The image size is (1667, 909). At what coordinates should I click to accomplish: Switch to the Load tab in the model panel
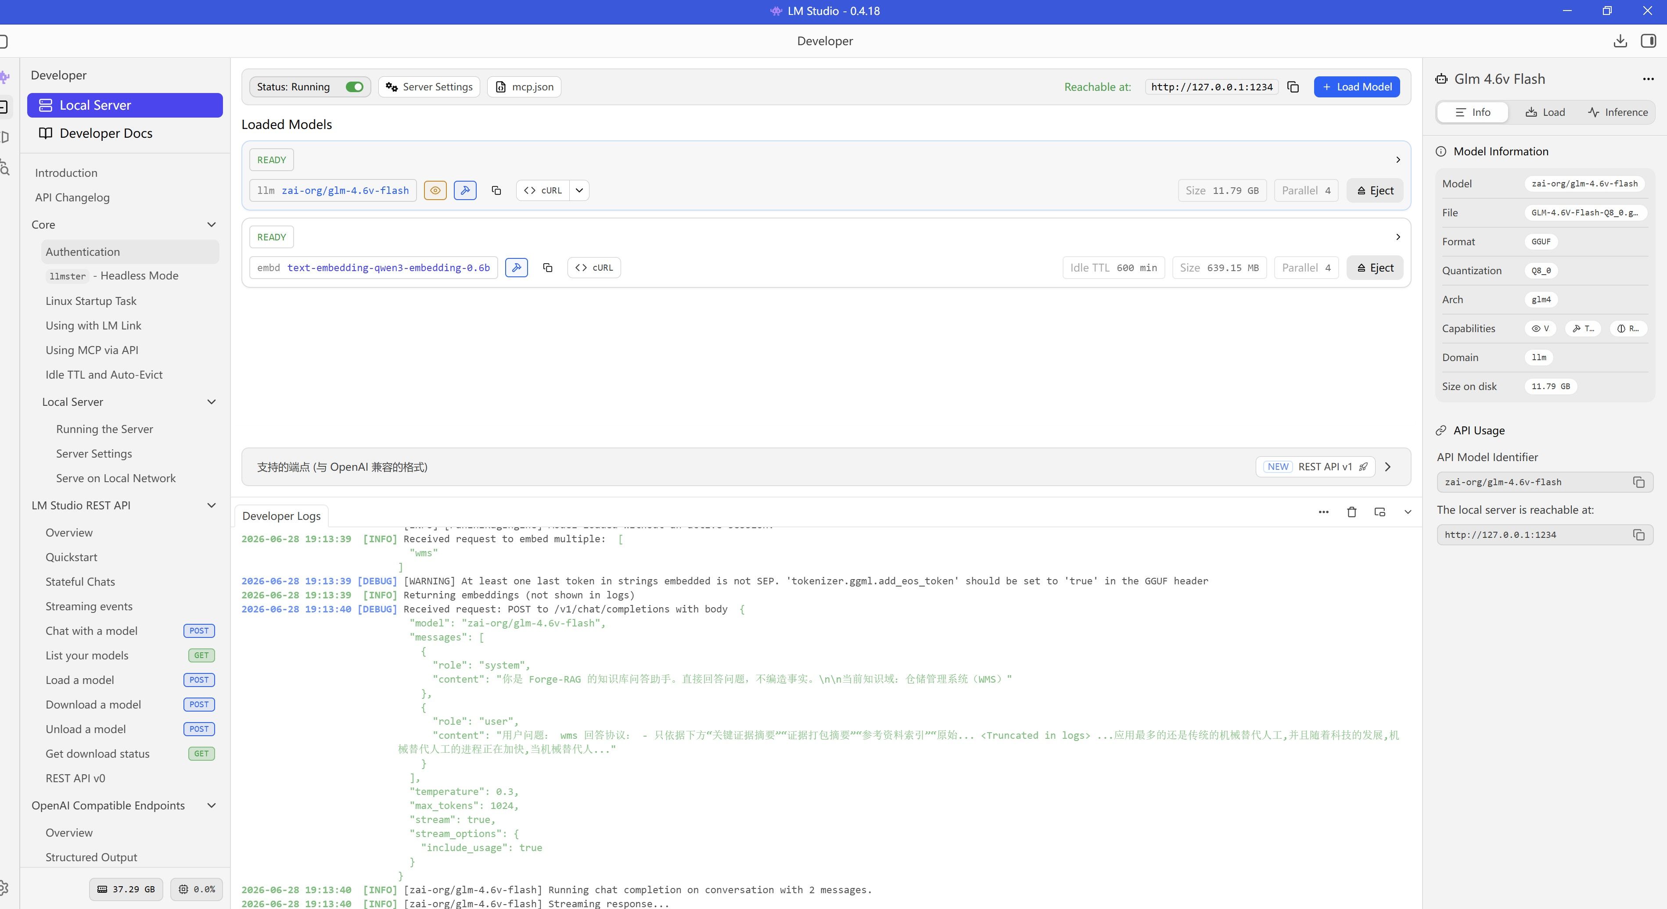pyautogui.click(x=1545, y=112)
